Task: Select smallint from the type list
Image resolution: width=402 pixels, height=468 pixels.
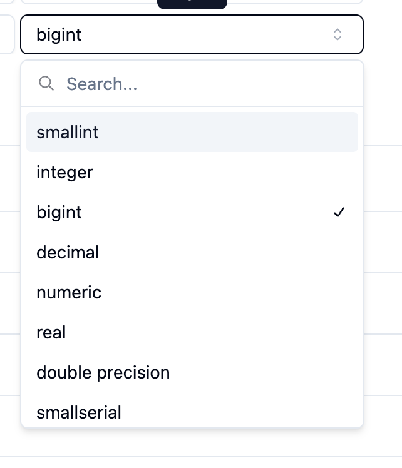Action: [68, 133]
